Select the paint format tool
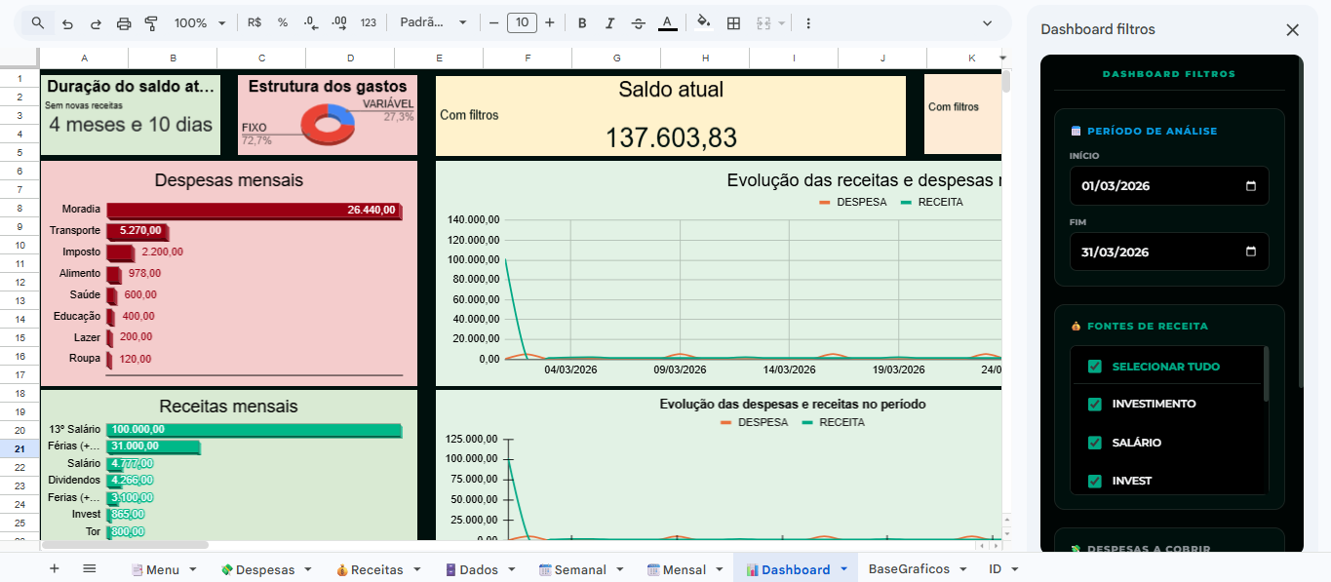This screenshot has width=1331, height=582. 149,21
